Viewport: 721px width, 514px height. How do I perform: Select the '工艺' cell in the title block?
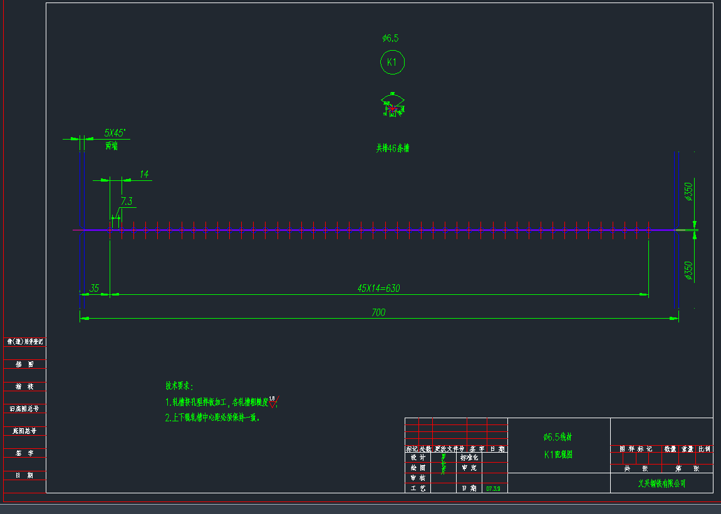(x=418, y=488)
